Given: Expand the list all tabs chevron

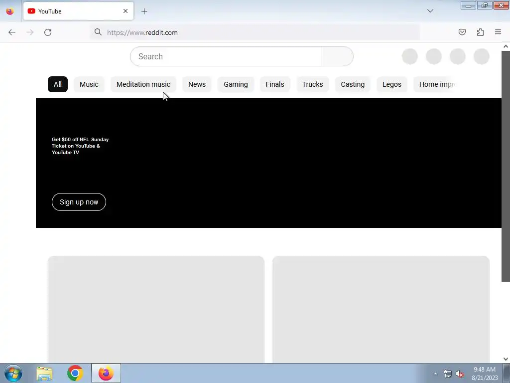Looking at the screenshot, I should click(x=430, y=11).
